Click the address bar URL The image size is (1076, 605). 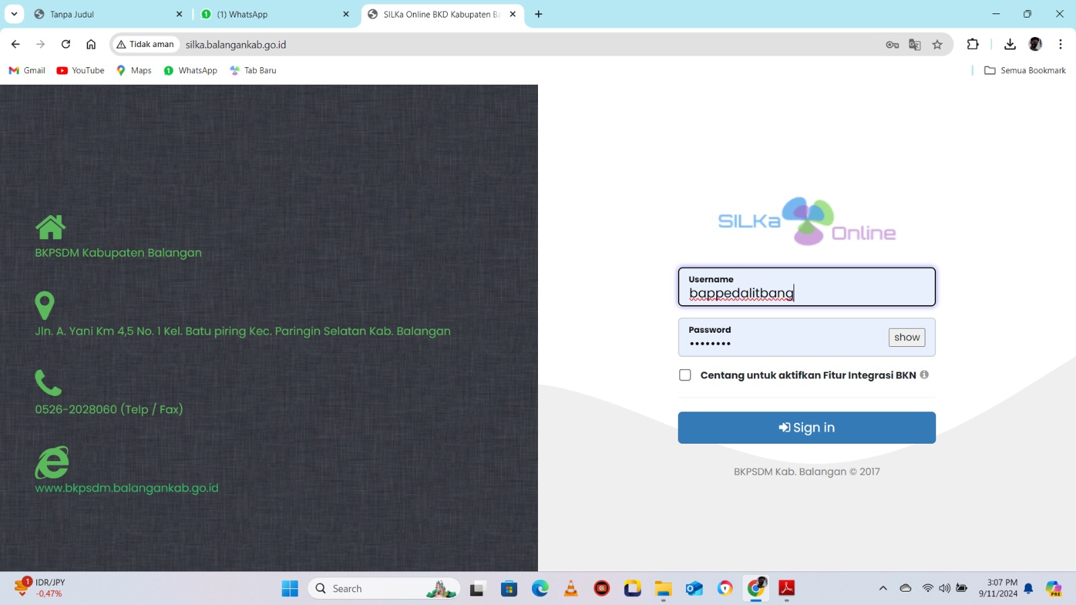[236, 44]
